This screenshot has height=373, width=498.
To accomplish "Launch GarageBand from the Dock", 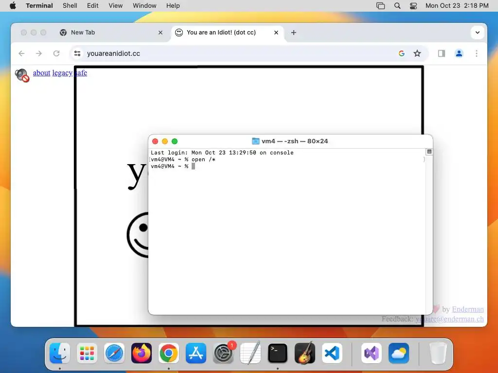I will (x=305, y=353).
